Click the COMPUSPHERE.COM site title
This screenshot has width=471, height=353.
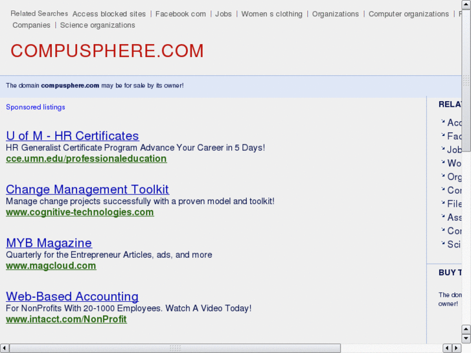[108, 51]
